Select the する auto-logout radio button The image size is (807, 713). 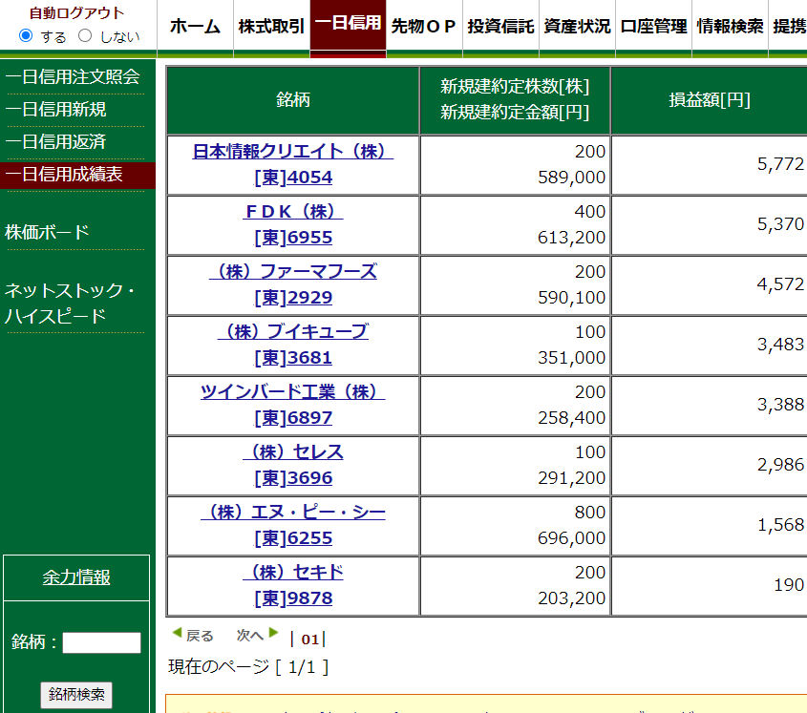tap(26, 36)
